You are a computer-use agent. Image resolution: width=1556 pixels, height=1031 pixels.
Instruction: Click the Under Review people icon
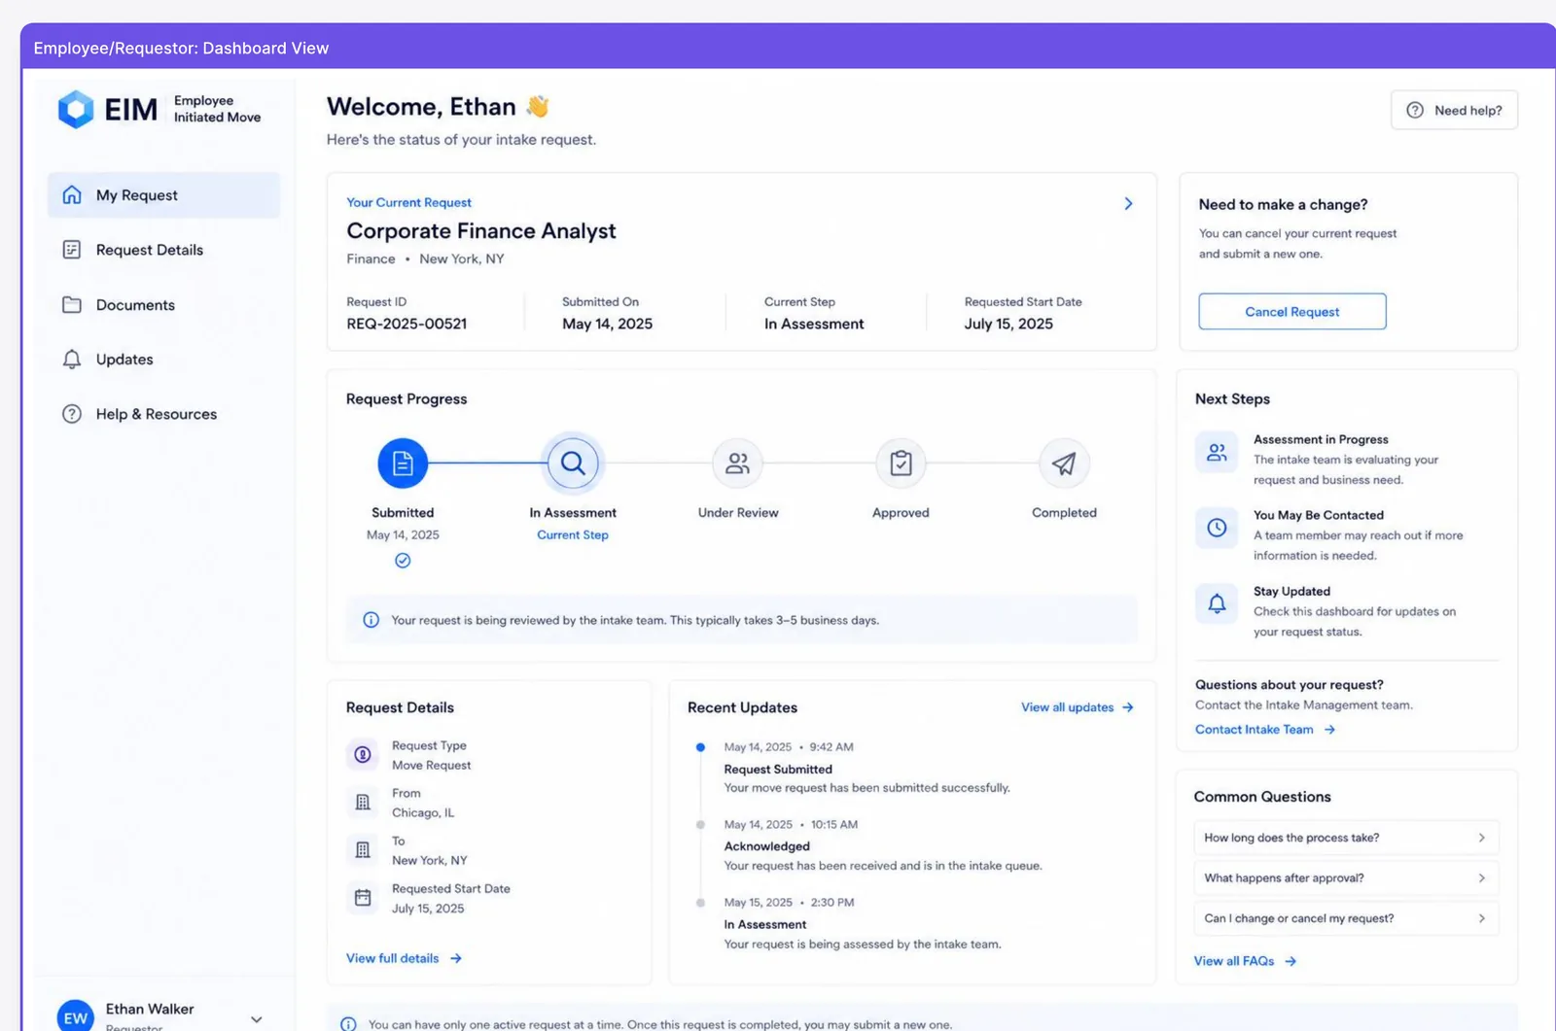tap(738, 464)
